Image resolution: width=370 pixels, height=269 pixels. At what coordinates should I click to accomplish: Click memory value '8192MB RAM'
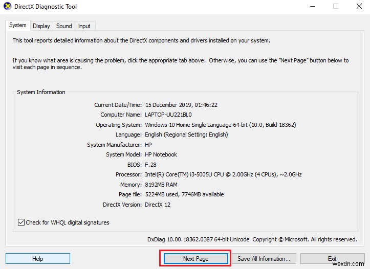(161, 185)
